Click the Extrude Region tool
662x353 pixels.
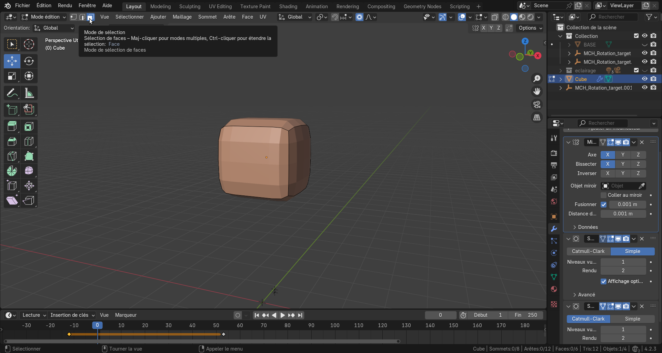(12, 127)
